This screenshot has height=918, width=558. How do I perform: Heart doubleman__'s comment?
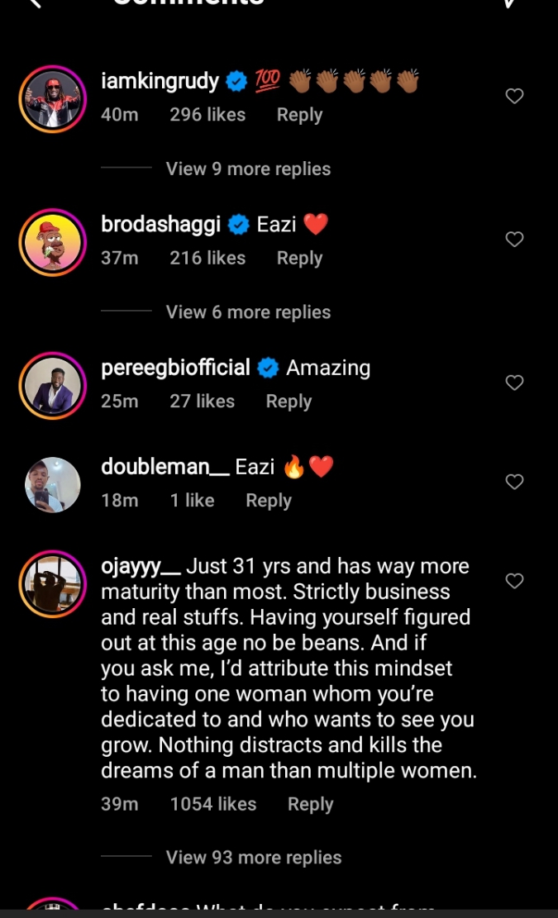[x=514, y=482]
